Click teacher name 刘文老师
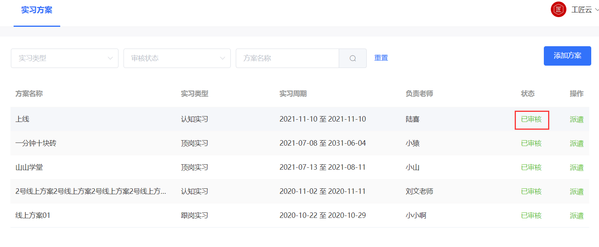The height and width of the screenshot is (247, 599). [x=420, y=191]
